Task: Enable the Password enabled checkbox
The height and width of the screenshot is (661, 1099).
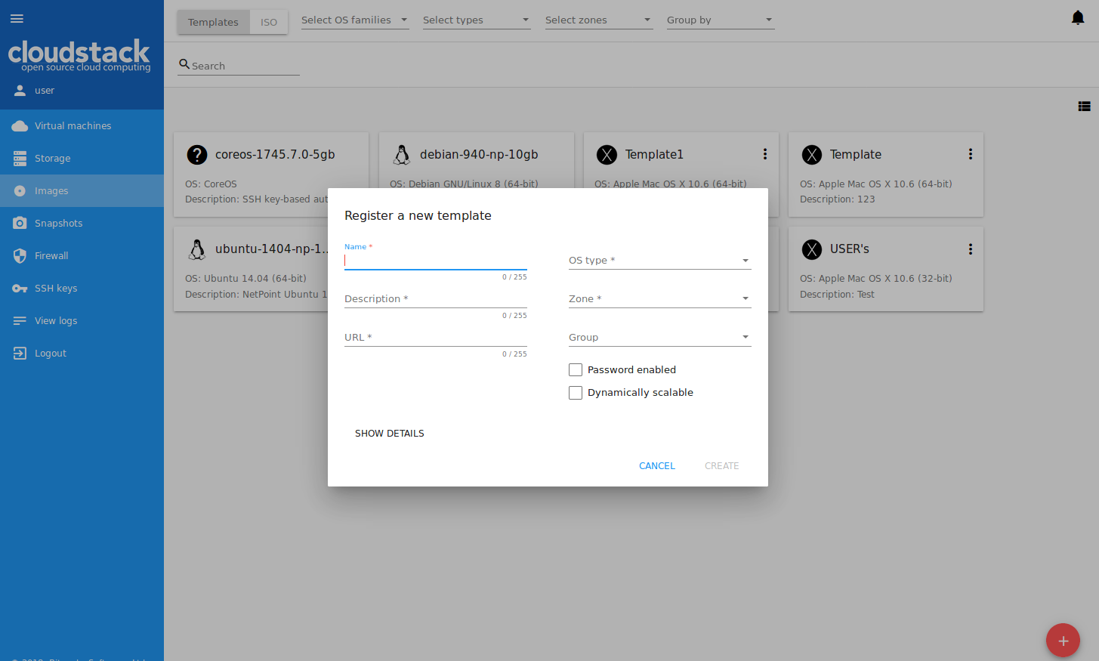Action: (576, 370)
